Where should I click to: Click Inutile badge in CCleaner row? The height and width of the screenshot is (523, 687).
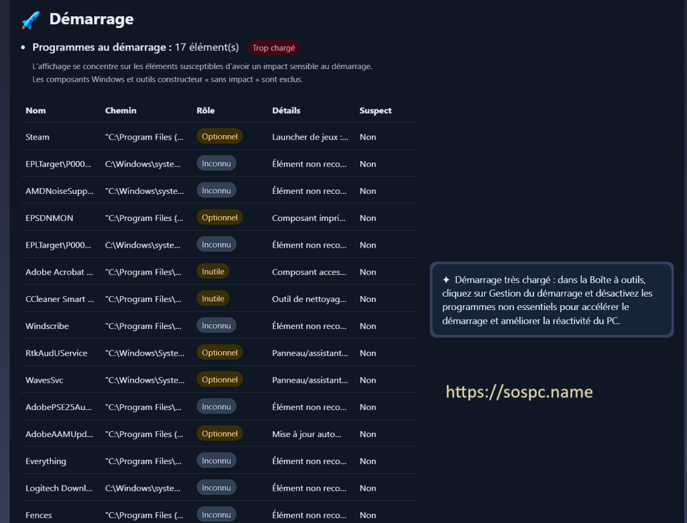213,299
